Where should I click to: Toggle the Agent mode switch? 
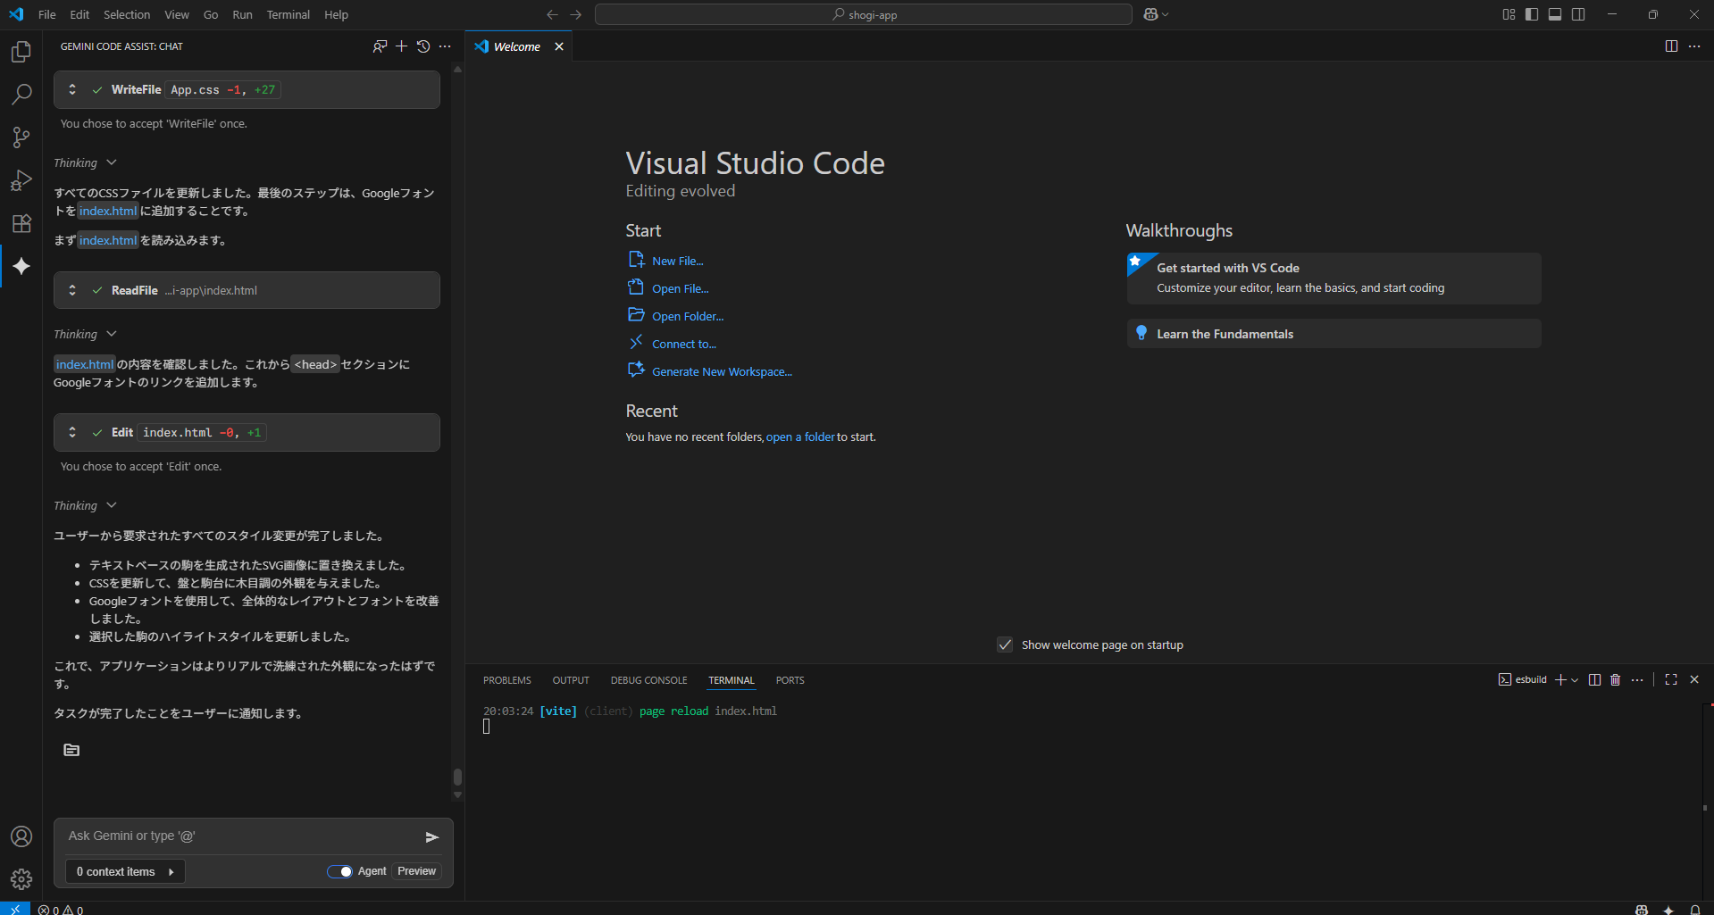point(339,871)
